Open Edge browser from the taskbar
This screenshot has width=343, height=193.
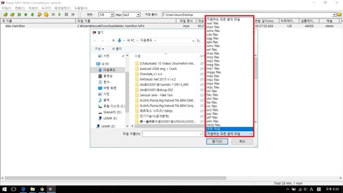click(x=23, y=189)
